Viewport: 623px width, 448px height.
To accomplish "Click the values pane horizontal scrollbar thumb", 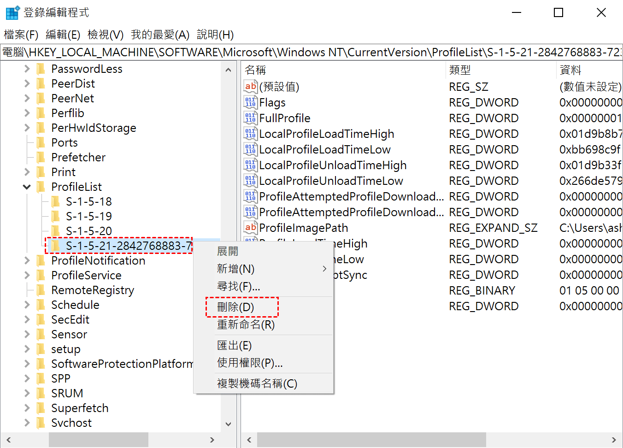I will (372, 440).
